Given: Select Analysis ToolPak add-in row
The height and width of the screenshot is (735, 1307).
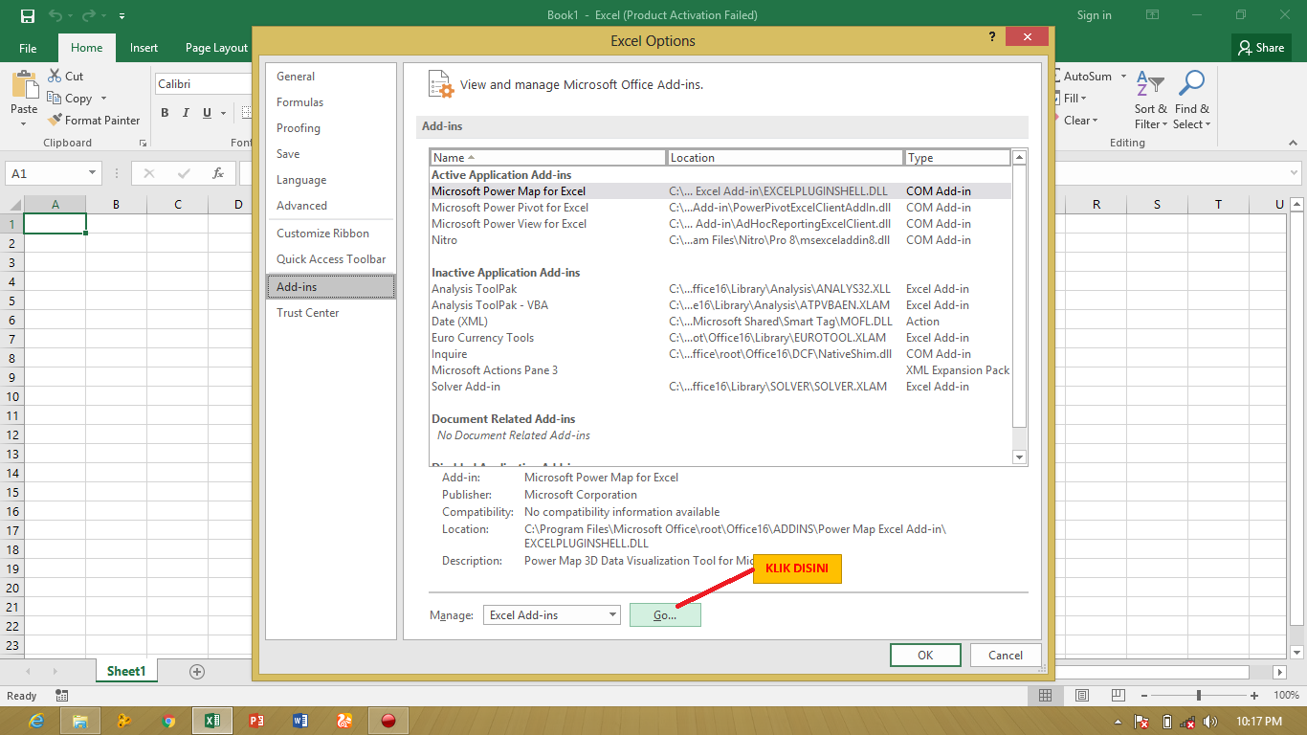Looking at the screenshot, I should [720, 289].
